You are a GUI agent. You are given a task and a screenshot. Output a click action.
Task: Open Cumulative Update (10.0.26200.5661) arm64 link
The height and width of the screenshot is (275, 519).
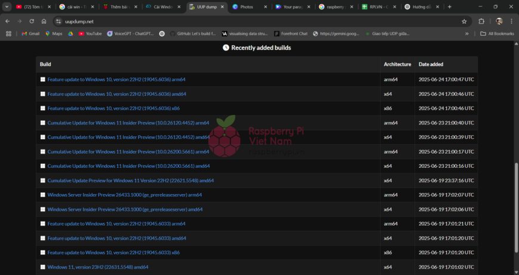point(128,152)
